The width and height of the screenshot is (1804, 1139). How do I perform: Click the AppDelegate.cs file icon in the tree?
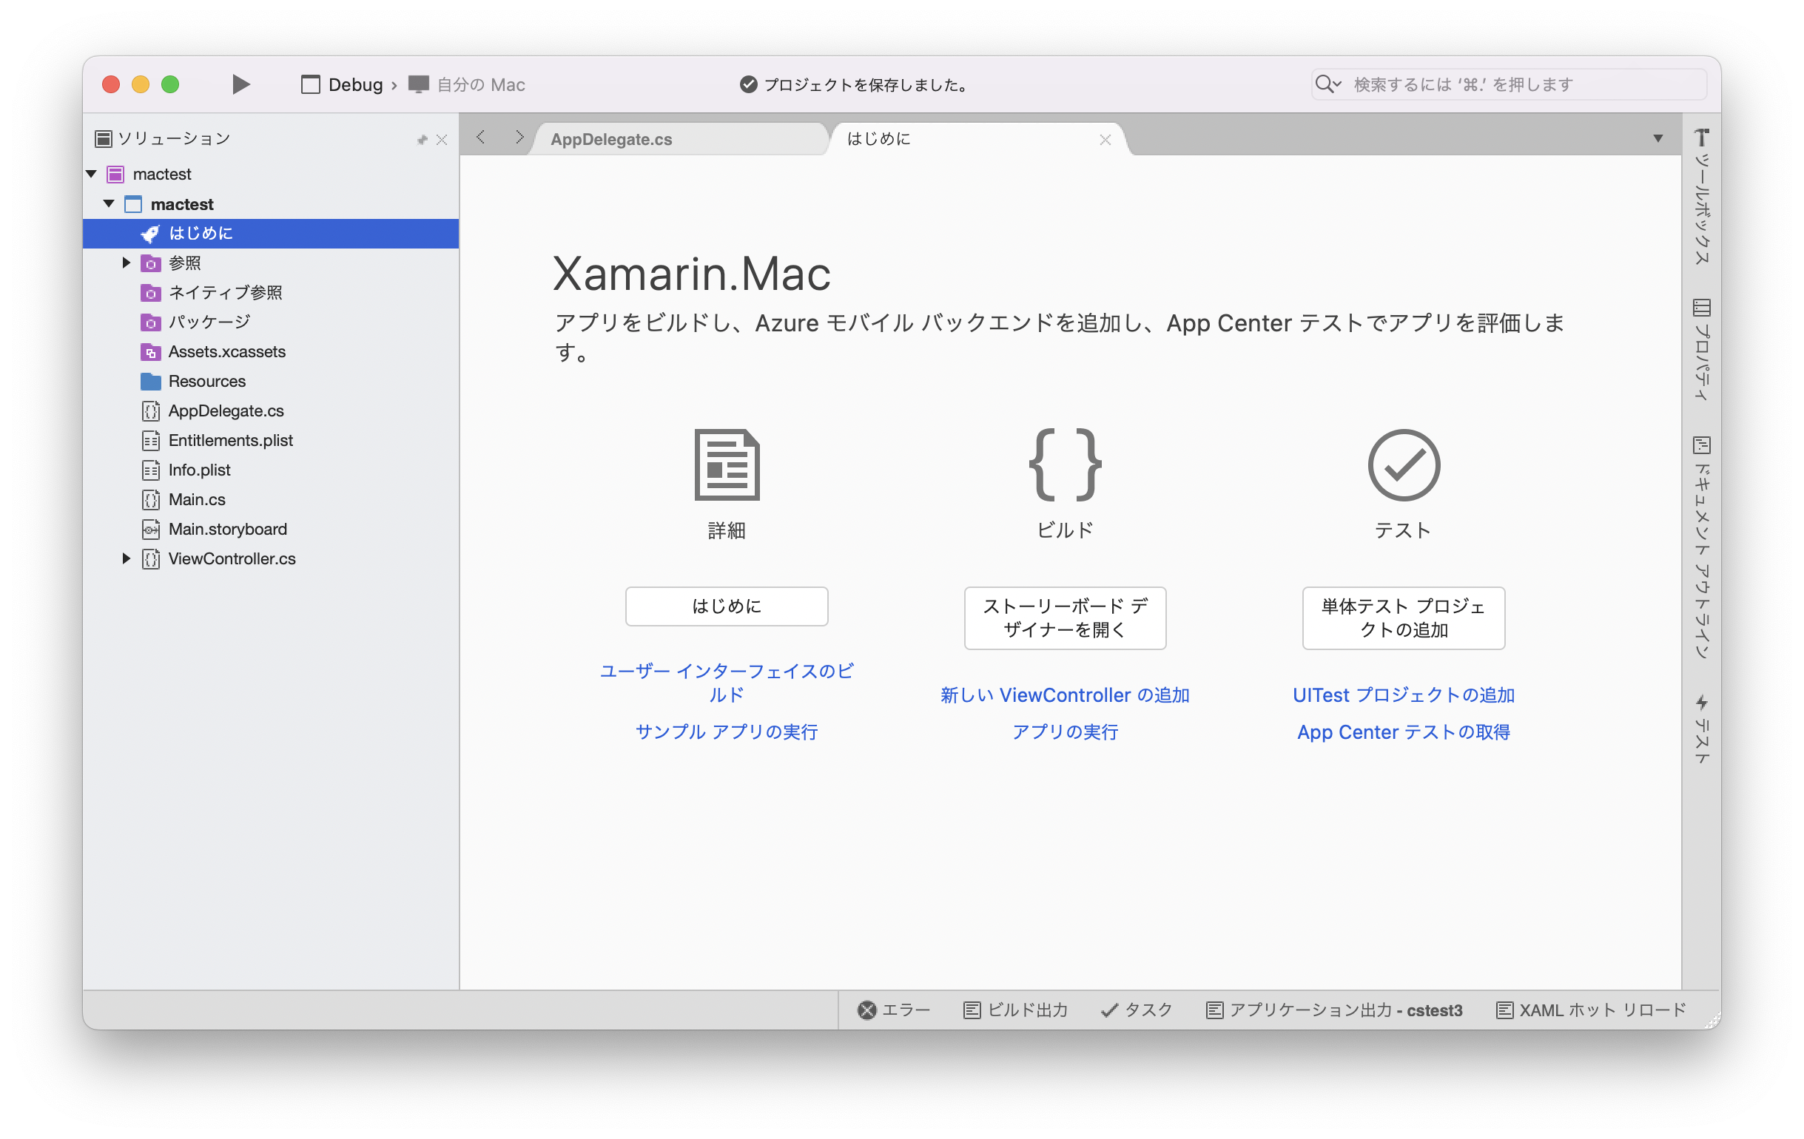151,411
